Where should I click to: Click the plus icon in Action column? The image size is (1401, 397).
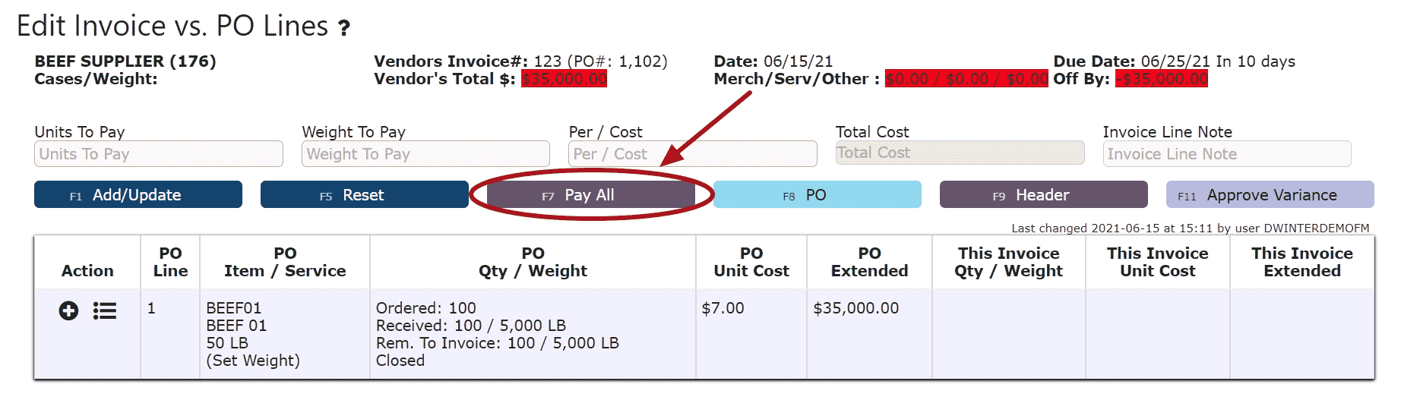pos(68,310)
